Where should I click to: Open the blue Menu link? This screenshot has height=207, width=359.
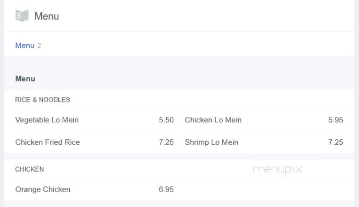[x=25, y=45]
